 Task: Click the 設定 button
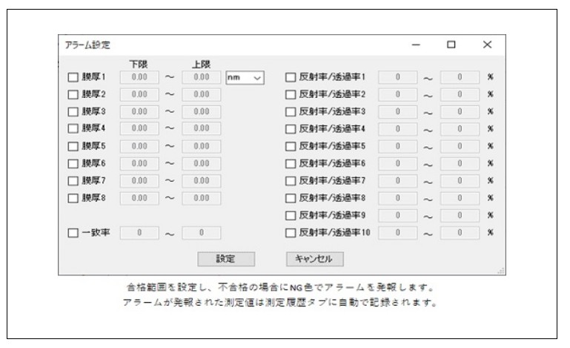tap(226, 259)
